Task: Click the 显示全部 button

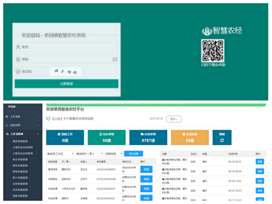Action: [134, 154]
